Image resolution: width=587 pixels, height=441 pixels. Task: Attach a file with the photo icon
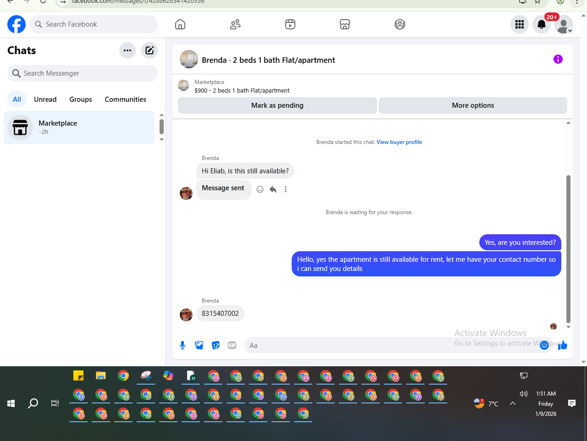coord(199,345)
